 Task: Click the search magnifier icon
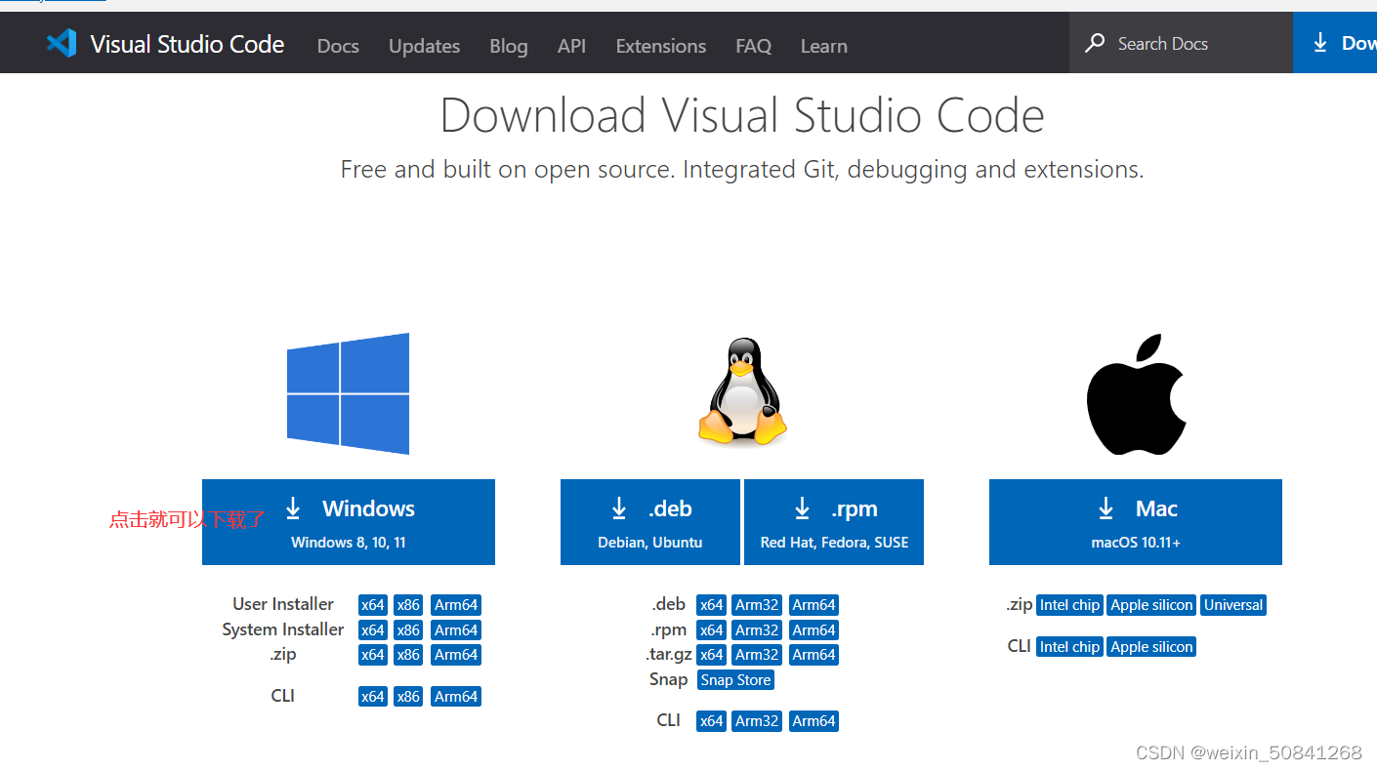[x=1095, y=43]
